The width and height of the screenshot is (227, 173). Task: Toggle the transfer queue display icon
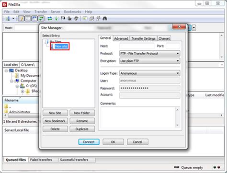[x=41, y=19]
